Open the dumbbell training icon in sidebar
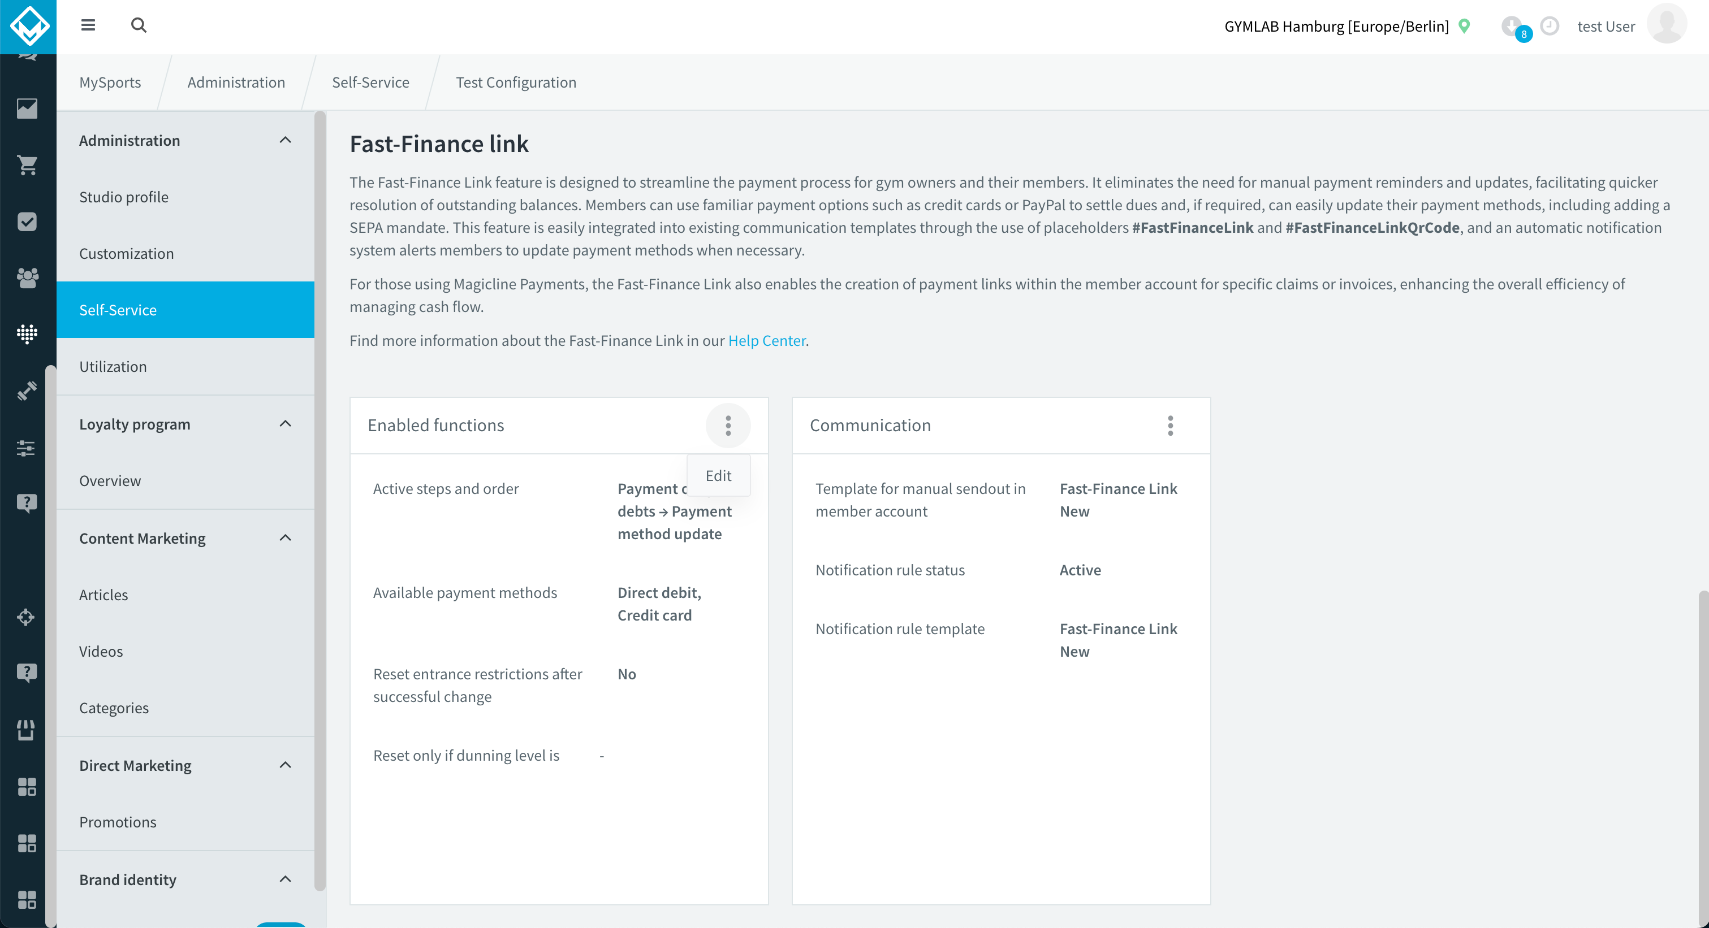The image size is (1709, 928). 27,391
